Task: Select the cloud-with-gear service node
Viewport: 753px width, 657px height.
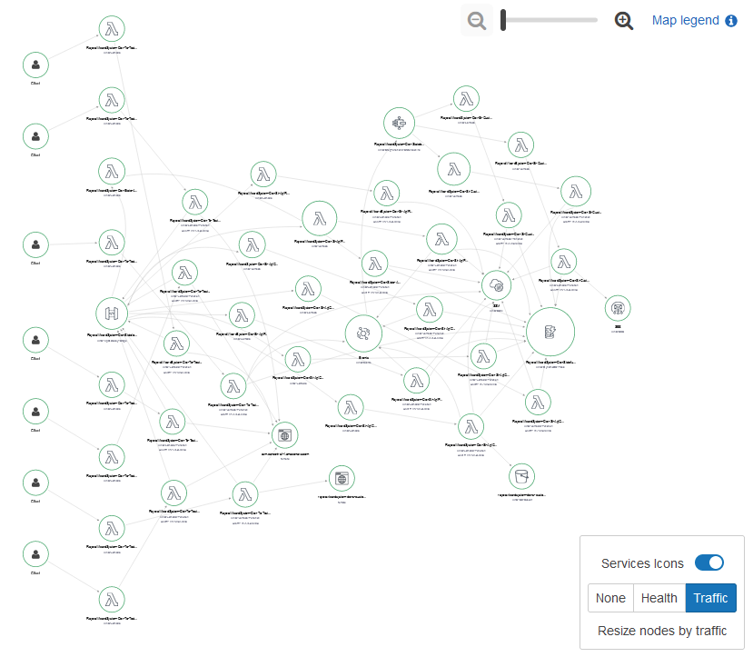Action: coord(497,285)
